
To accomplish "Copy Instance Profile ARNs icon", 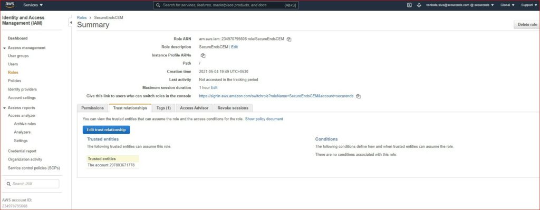I will (x=203, y=55).
